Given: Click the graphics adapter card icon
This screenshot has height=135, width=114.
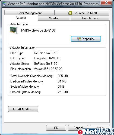Looking at the screenshot, I should tap(14, 30).
